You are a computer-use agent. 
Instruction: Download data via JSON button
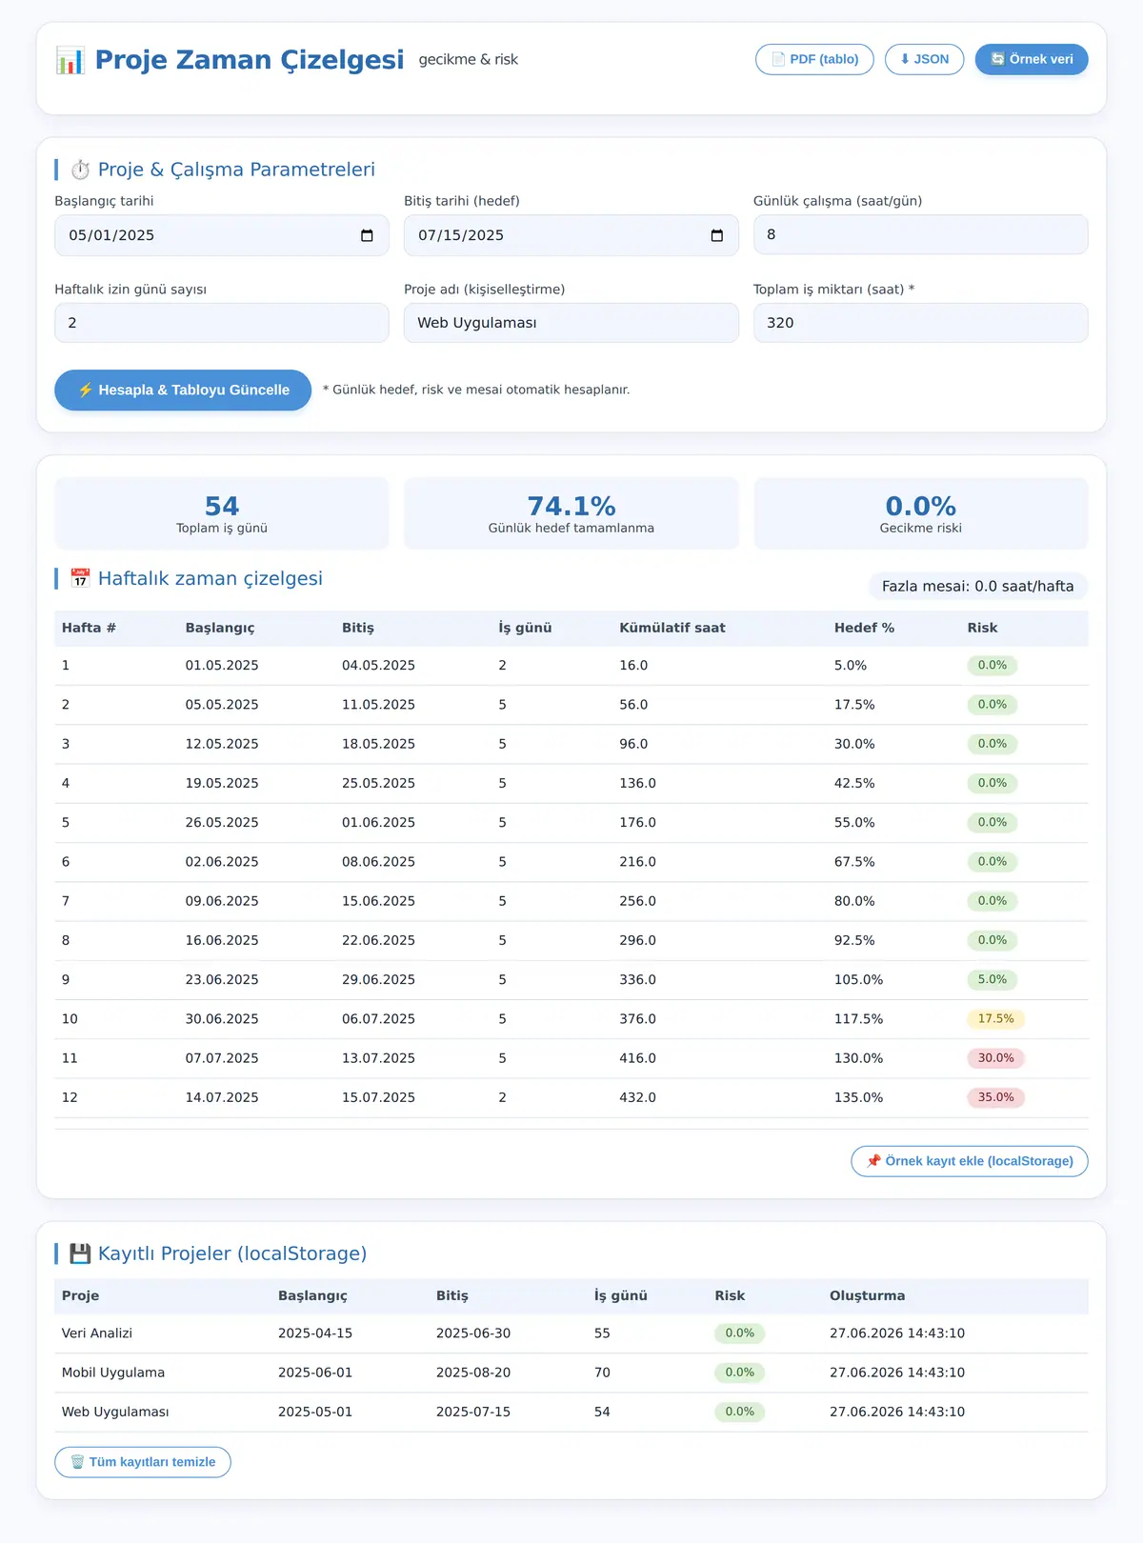click(924, 59)
